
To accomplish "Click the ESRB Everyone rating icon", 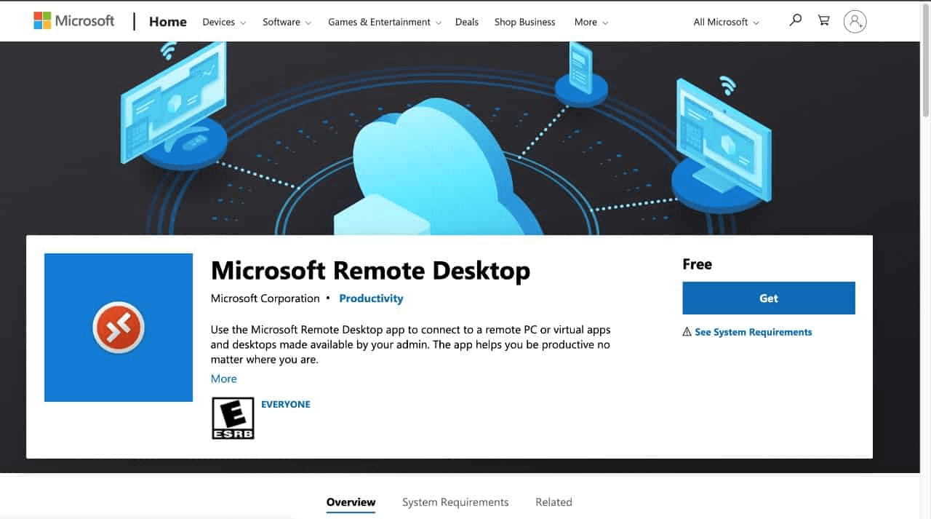I will (233, 418).
